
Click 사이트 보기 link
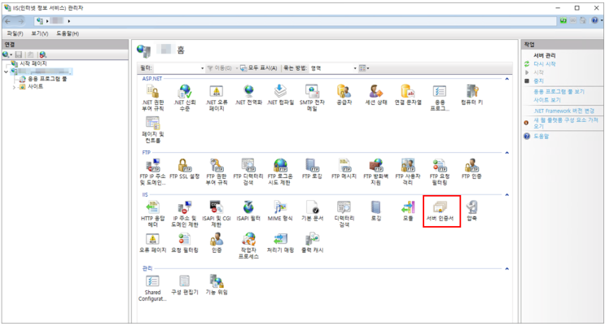pos(547,100)
